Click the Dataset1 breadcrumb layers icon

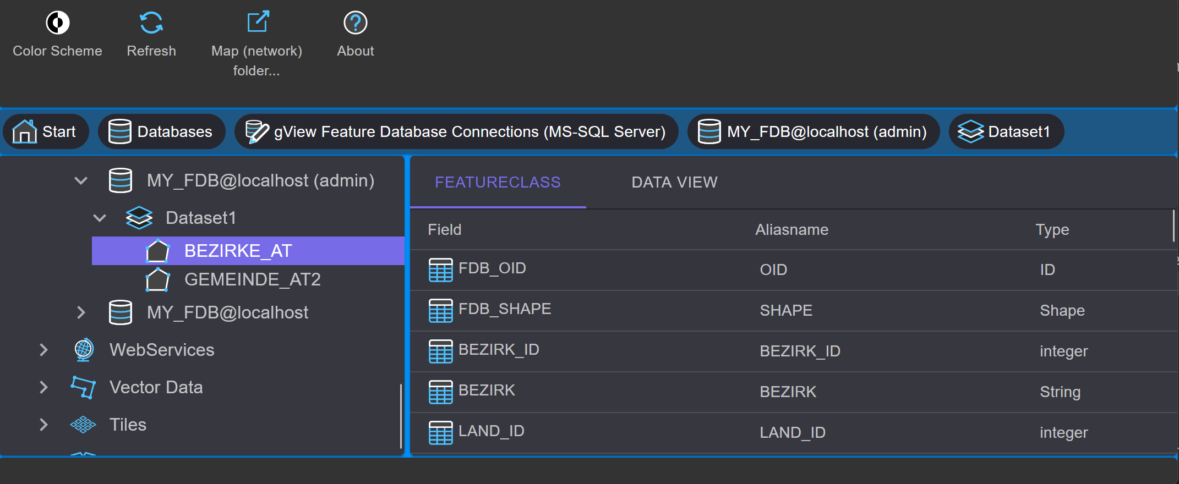pyautogui.click(x=970, y=131)
